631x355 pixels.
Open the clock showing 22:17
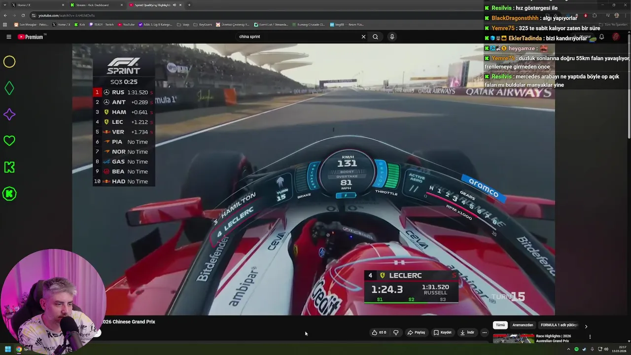pyautogui.click(x=620, y=349)
